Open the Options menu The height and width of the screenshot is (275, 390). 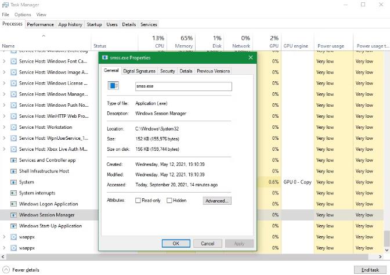pyautogui.click(x=23, y=15)
